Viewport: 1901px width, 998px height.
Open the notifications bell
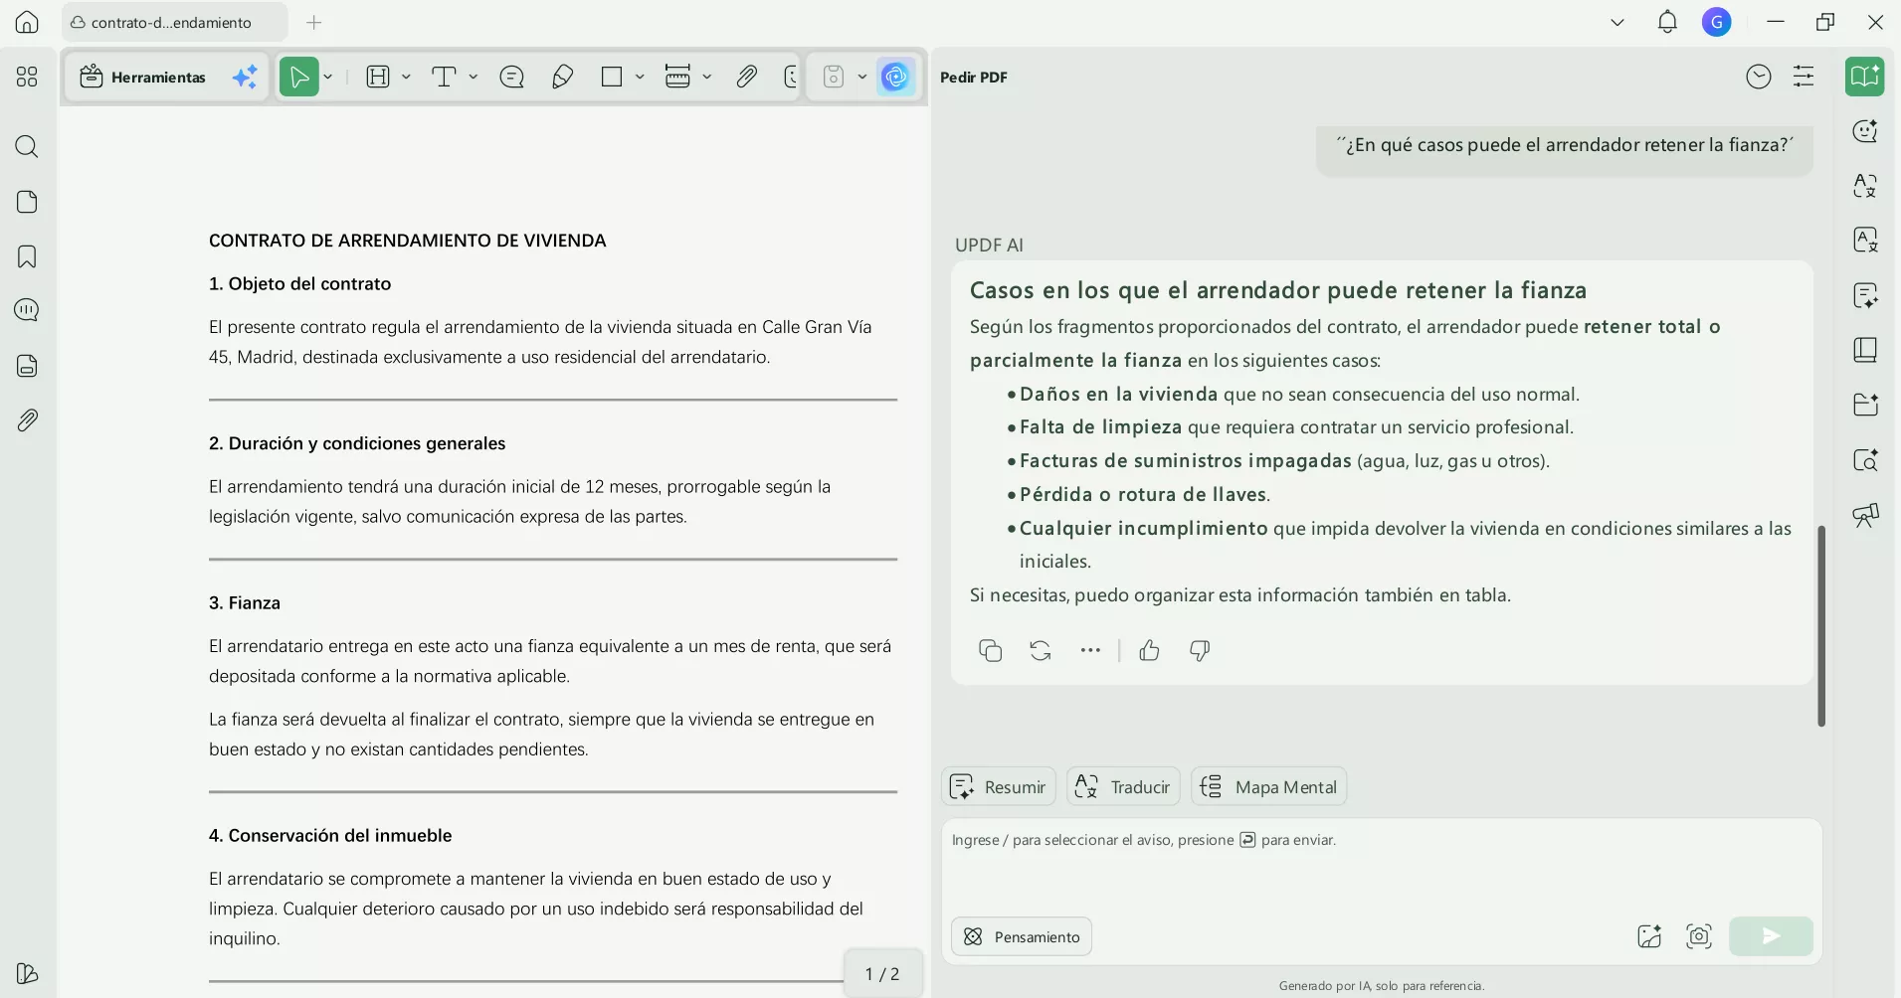point(1667,22)
